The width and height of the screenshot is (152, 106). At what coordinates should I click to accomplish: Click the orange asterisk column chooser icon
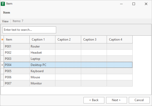point(2,40)
